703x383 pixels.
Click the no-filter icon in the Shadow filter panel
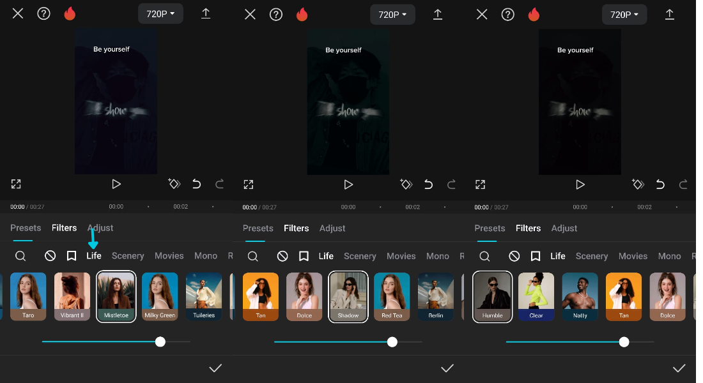tap(282, 256)
